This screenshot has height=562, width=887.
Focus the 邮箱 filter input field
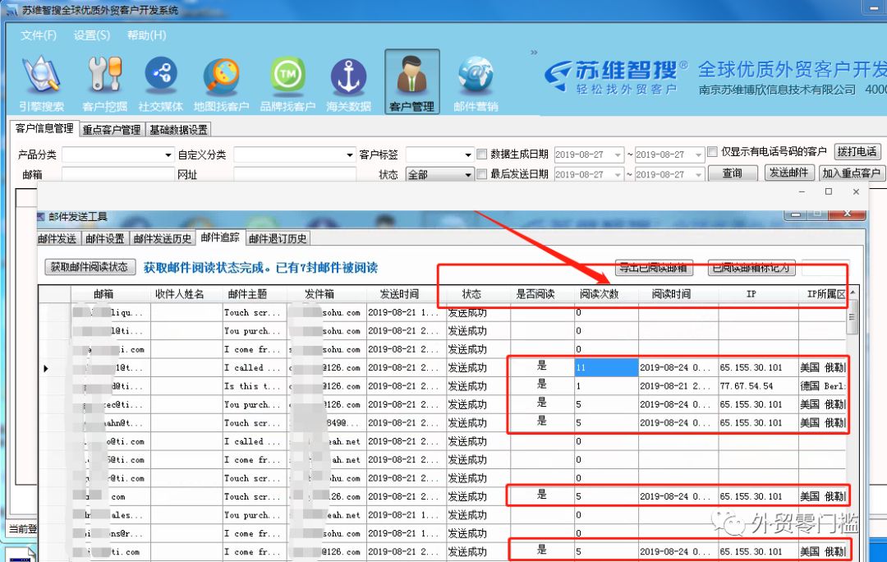tap(117, 174)
